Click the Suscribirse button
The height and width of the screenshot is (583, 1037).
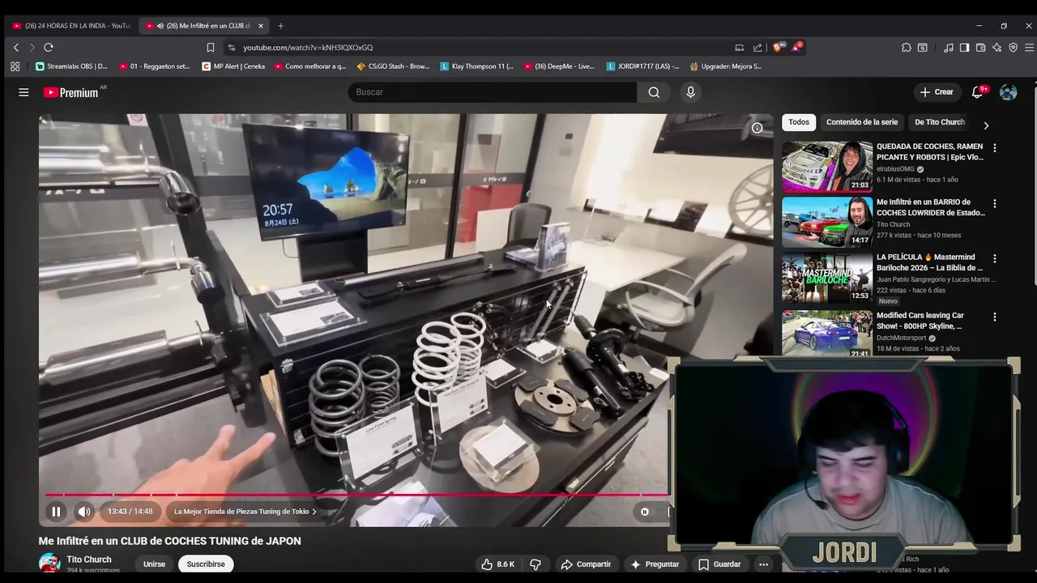click(x=206, y=564)
